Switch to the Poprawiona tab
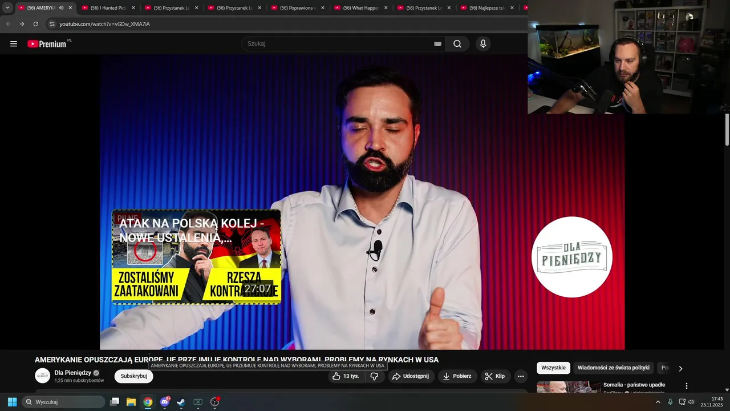The width and height of the screenshot is (730, 411). tap(298, 8)
